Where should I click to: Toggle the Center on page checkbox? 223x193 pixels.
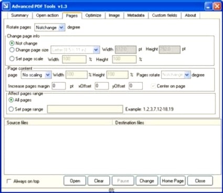[153, 86]
